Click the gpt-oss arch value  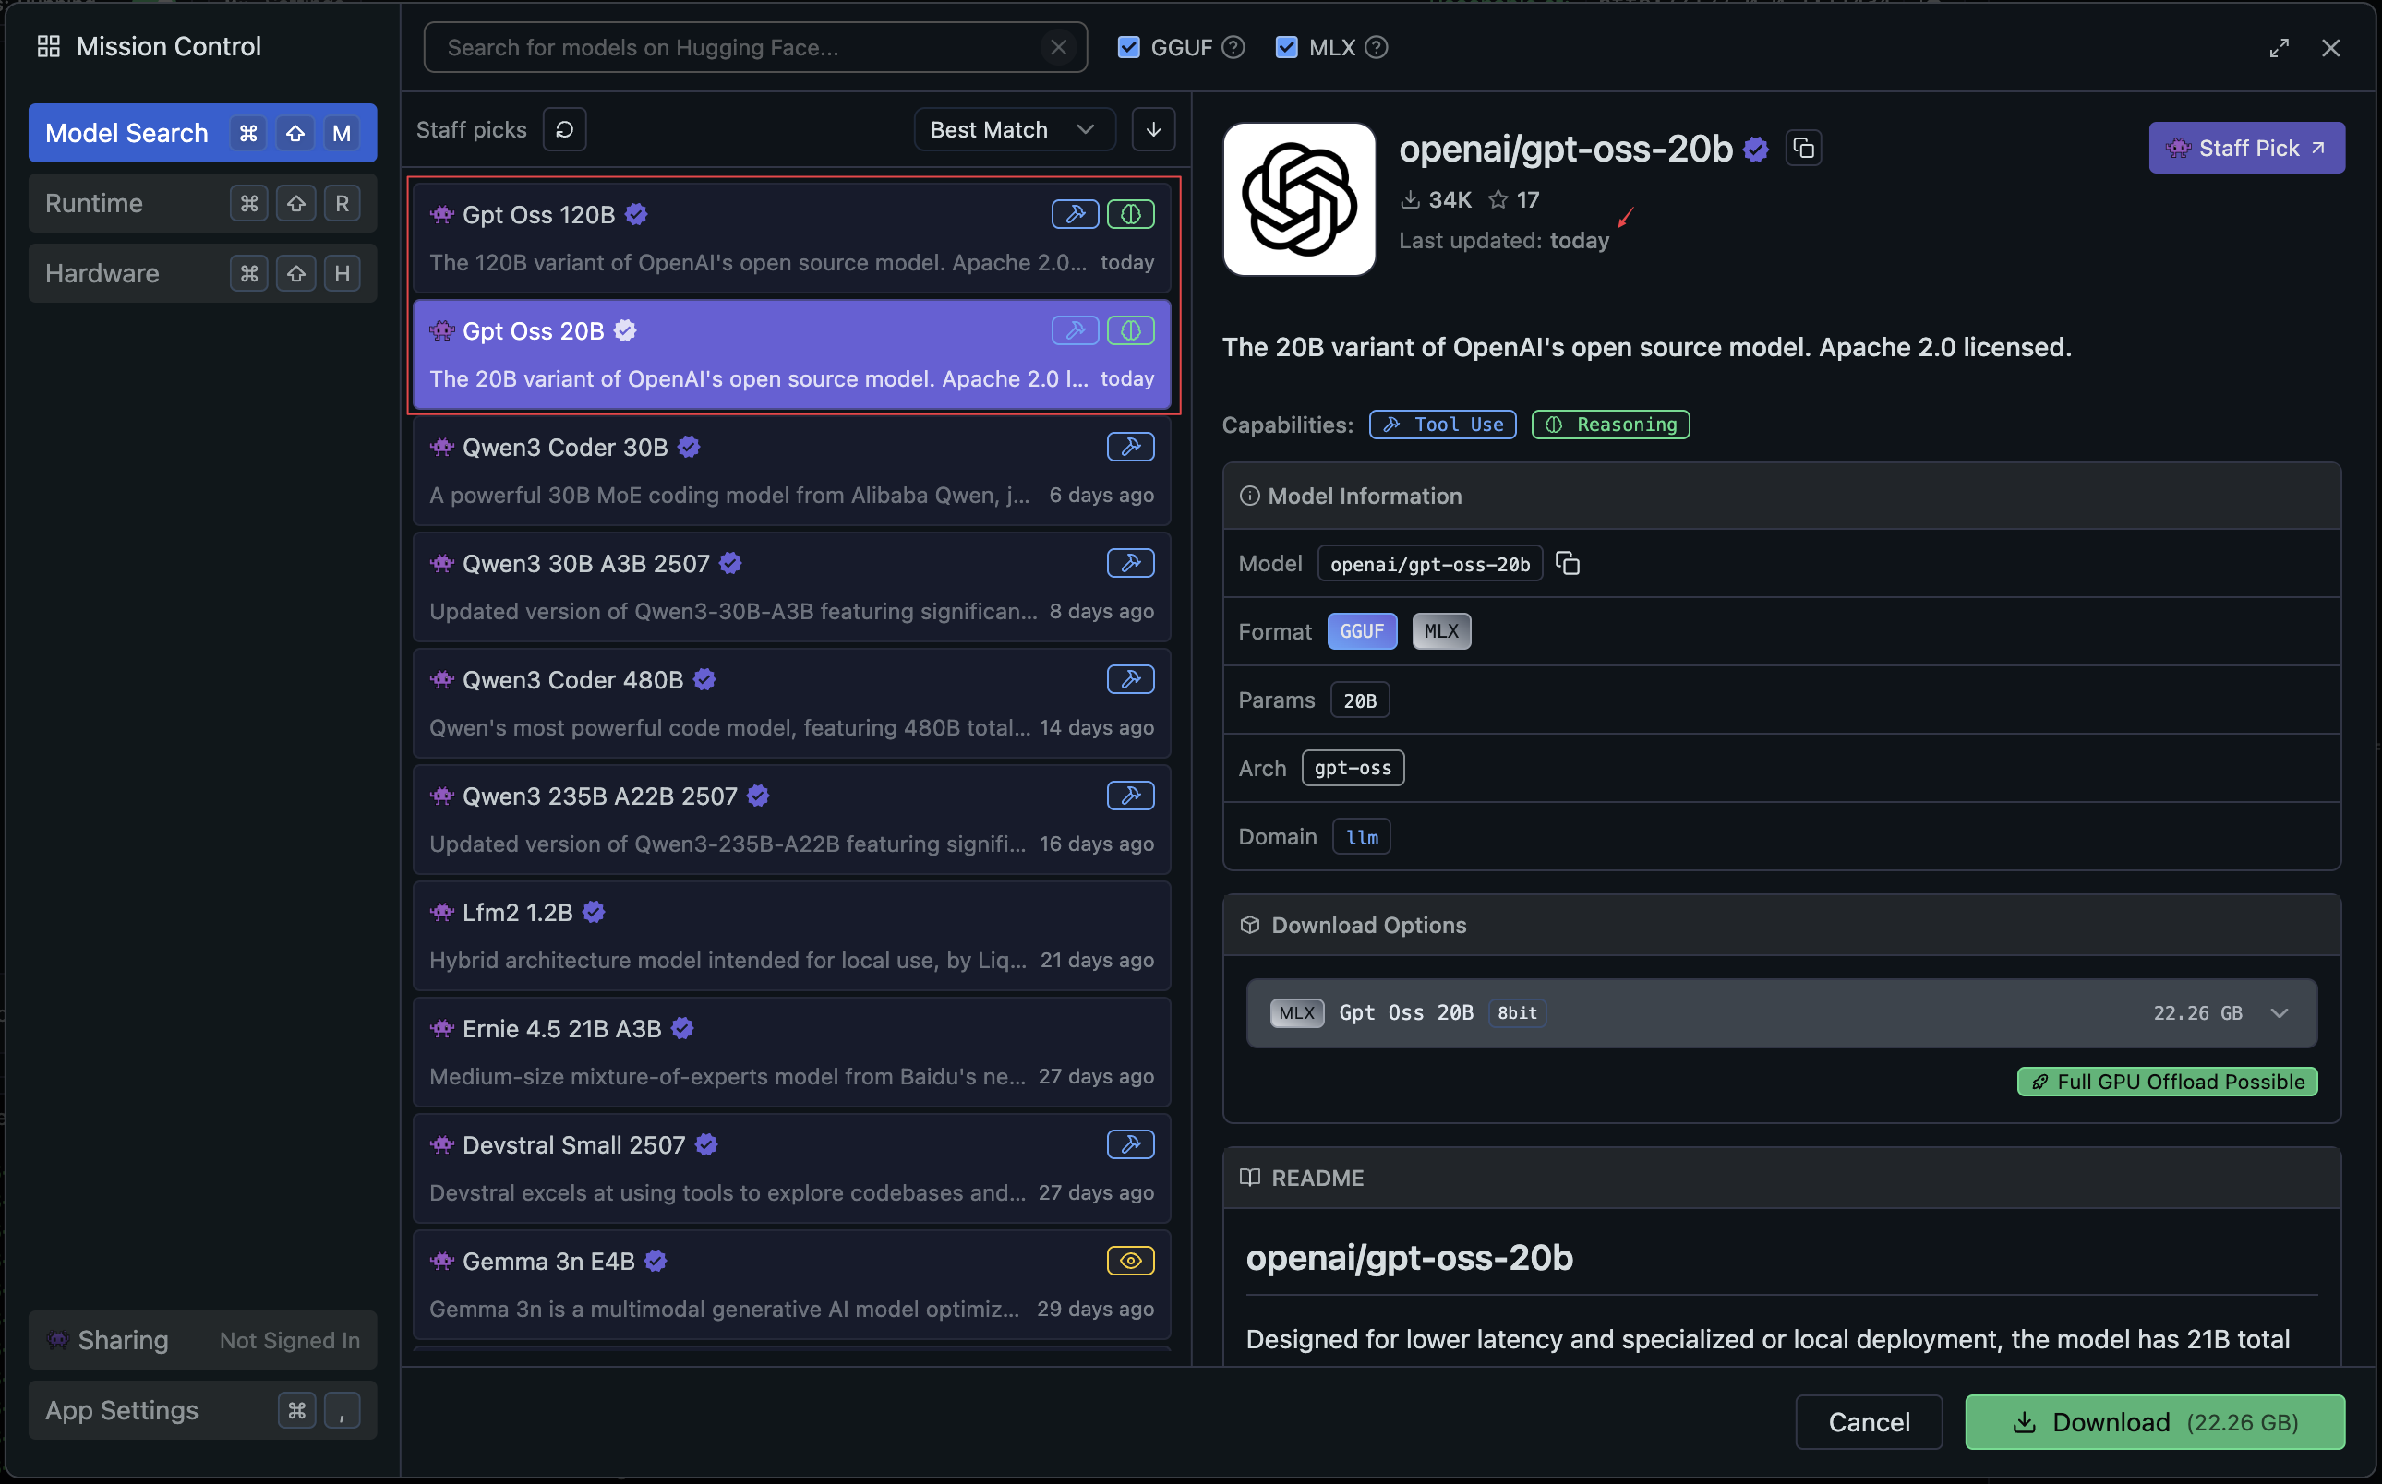pos(1353,768)
